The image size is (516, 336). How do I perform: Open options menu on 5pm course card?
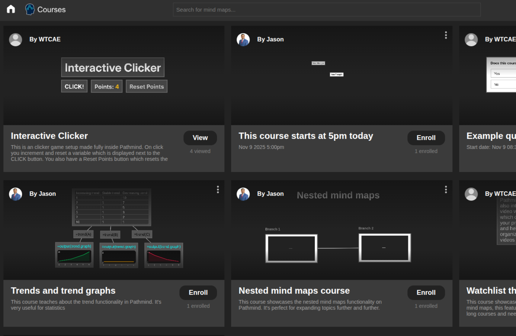446,35
